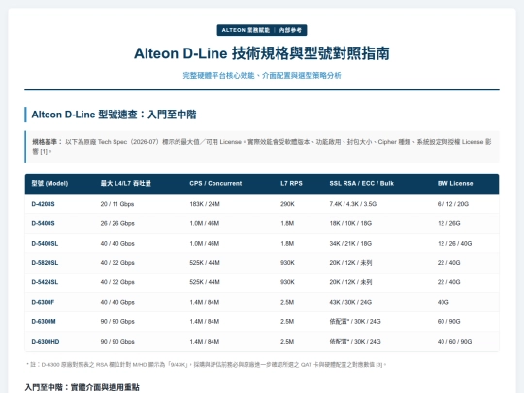Click '2.5M' in the D-6300HD row
Image resolution: width=524 pixels, height=393 pixels.
coord(287,342)
